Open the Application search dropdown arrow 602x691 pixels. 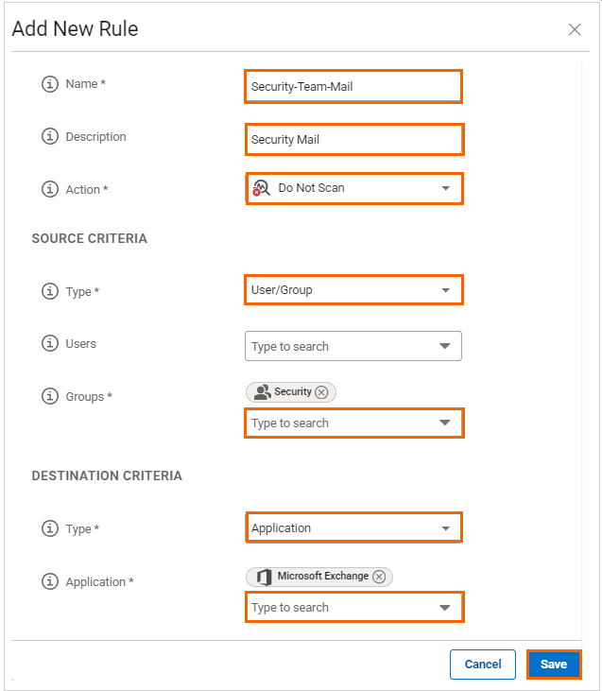(x=445, y=608)
